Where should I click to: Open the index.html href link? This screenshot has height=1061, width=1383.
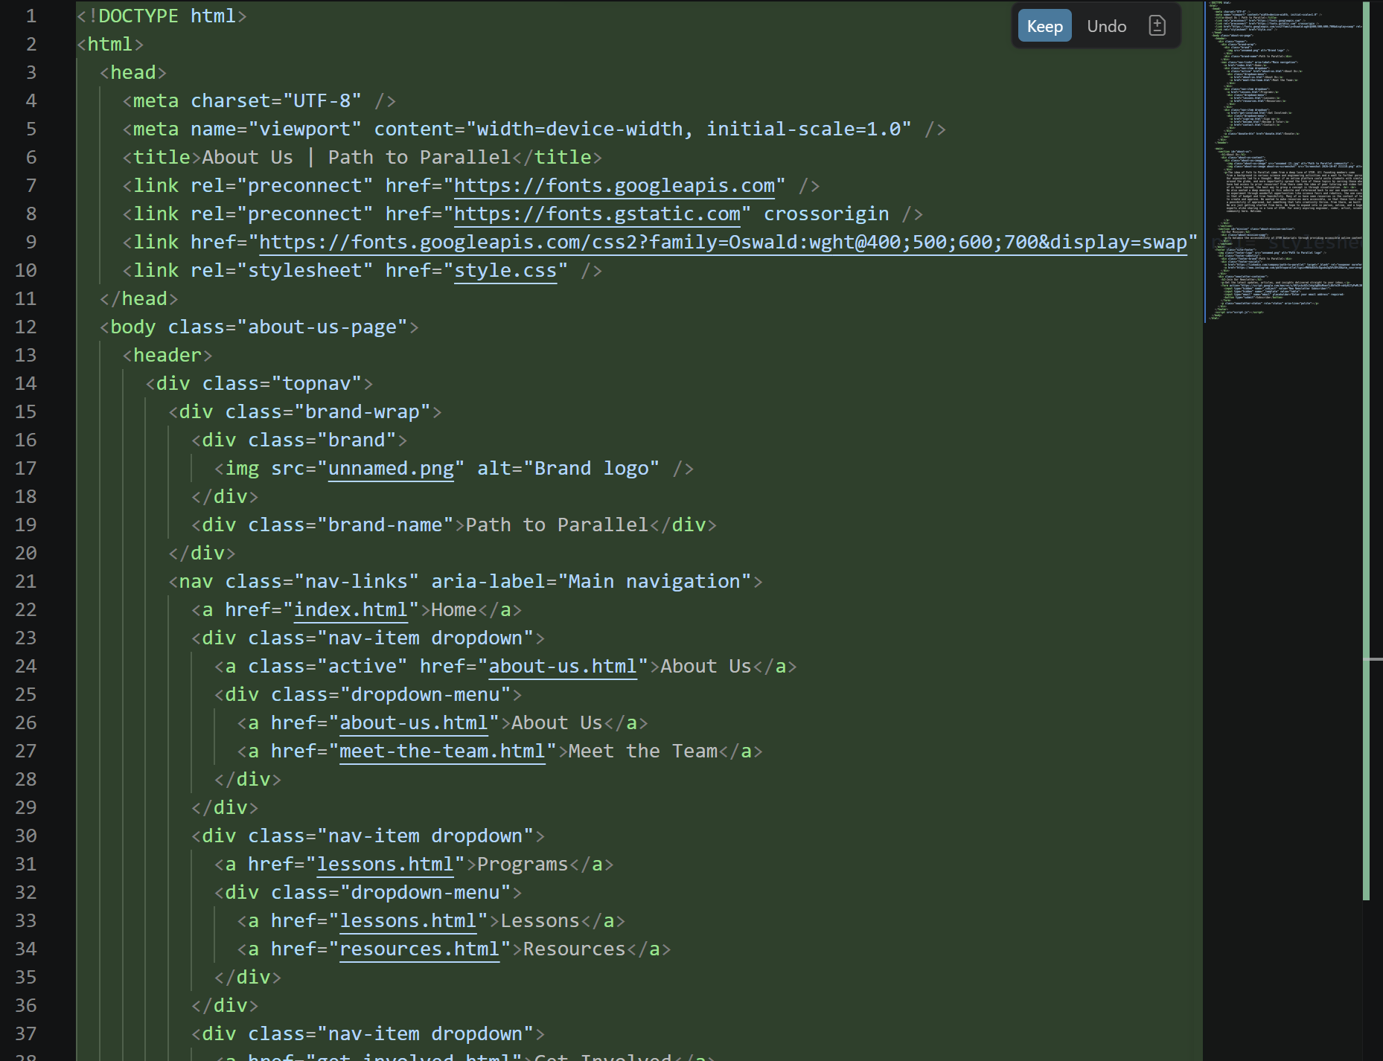click(351, 609)
